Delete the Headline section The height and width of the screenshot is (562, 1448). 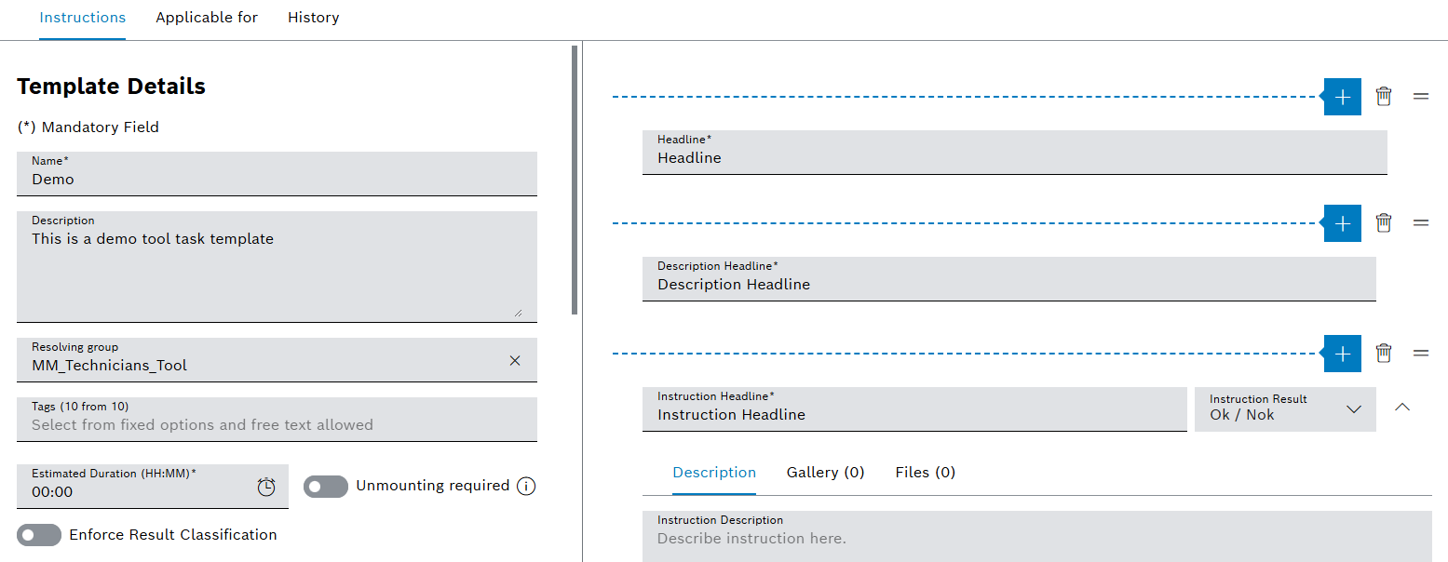(1384, 96)
